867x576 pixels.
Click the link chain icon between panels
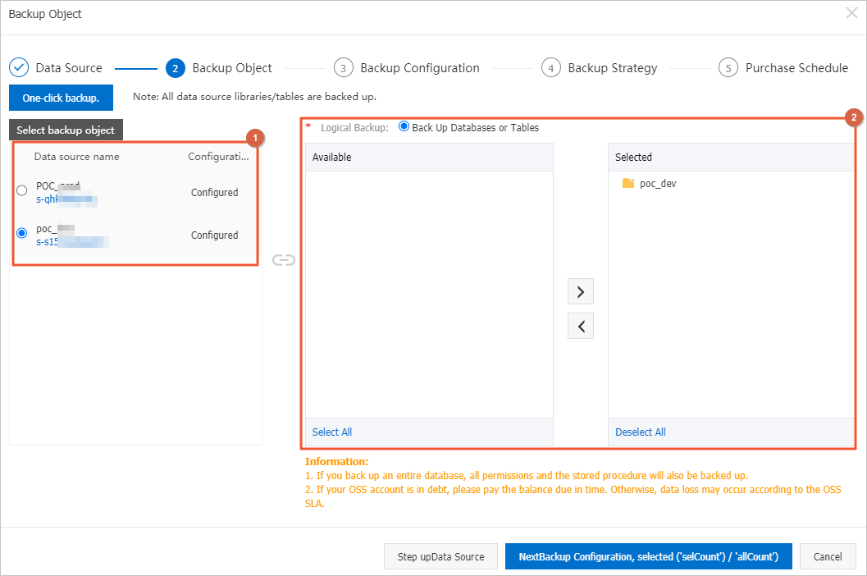284,260
